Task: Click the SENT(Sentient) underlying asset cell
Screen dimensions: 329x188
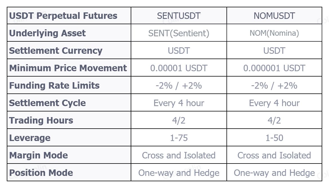Action: (179, 33)
